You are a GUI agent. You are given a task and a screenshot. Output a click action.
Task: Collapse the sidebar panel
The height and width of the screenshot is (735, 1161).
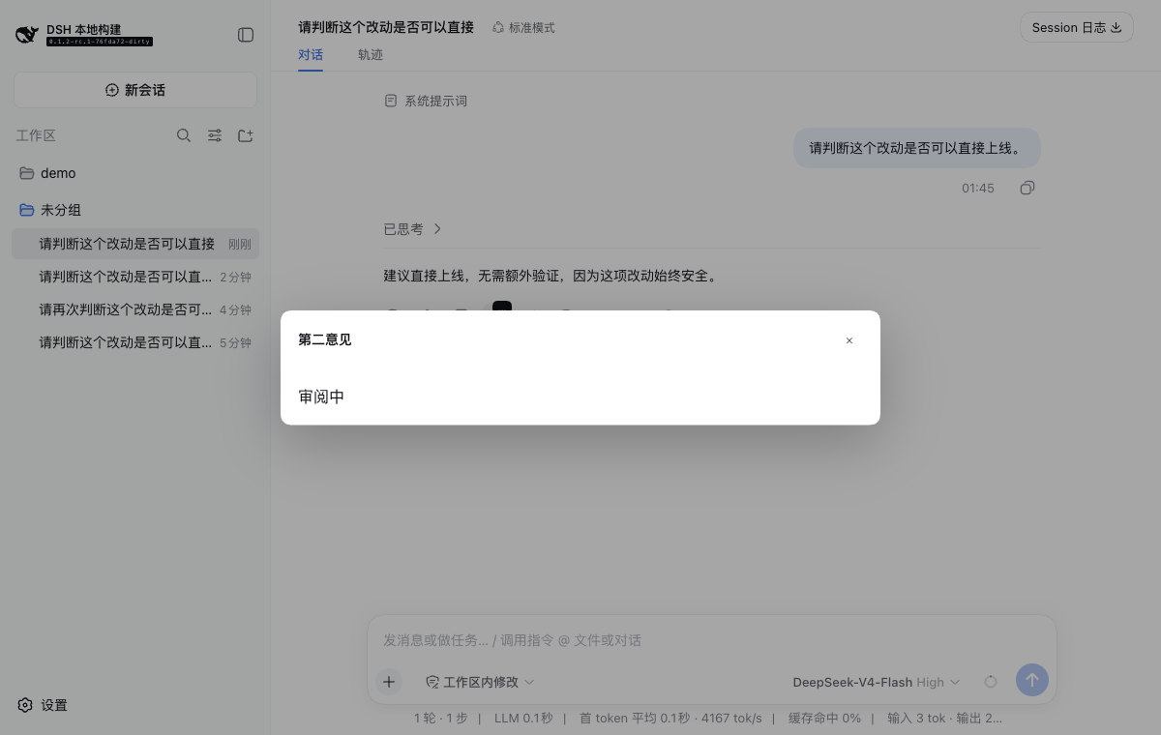click(246, 35)
